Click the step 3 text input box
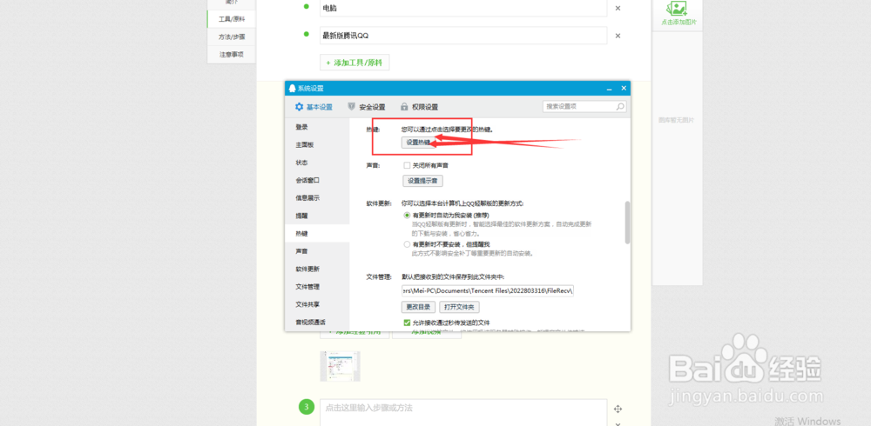The image size is (871, 426). tap(463, 412)
